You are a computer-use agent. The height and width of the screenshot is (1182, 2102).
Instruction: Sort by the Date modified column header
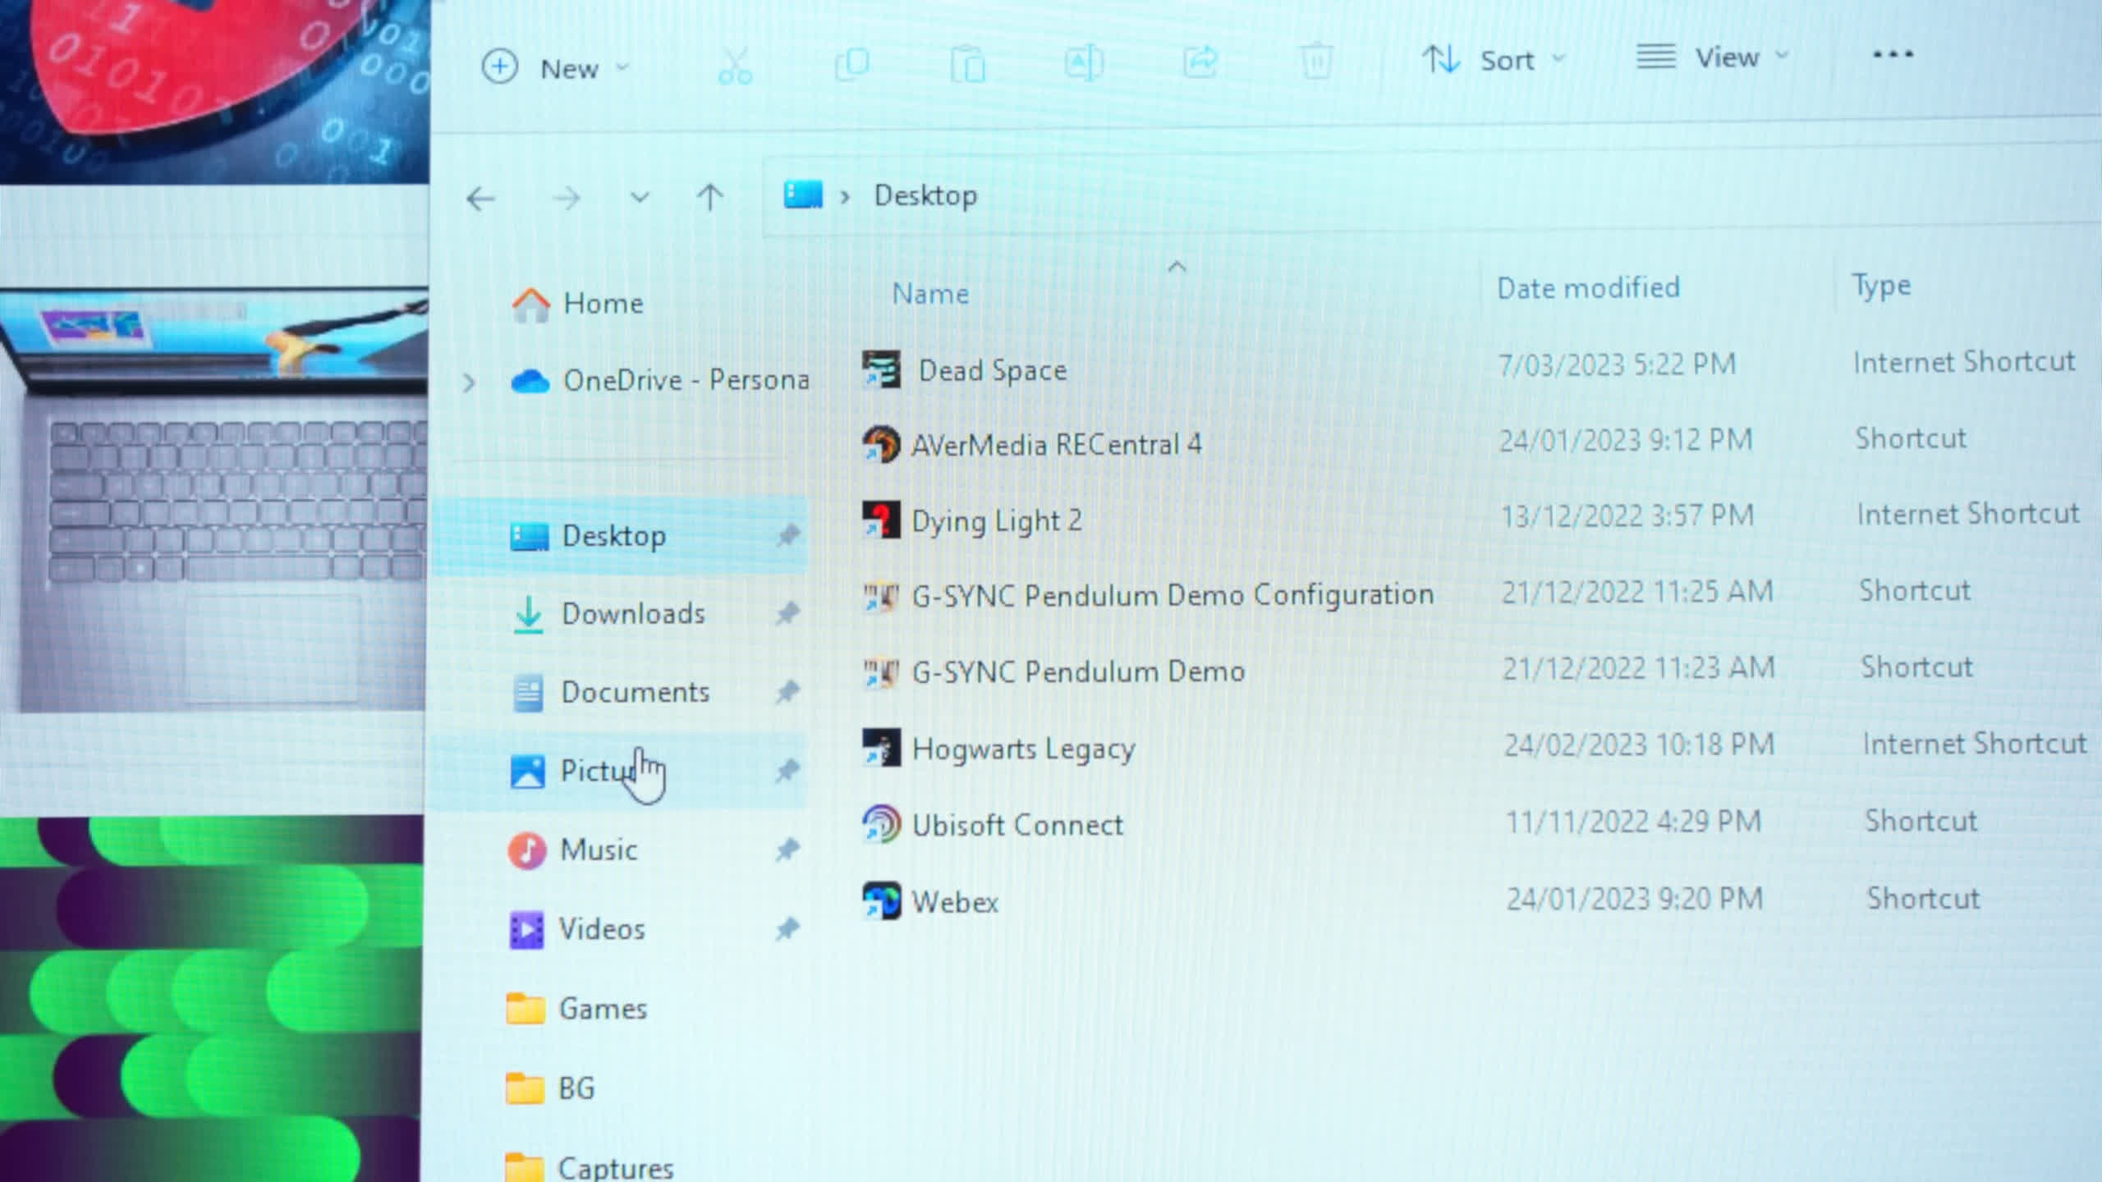1588,289
